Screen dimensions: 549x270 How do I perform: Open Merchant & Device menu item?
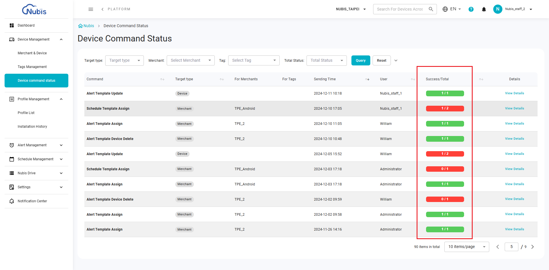pyautogui.click(x=36, y=53)
